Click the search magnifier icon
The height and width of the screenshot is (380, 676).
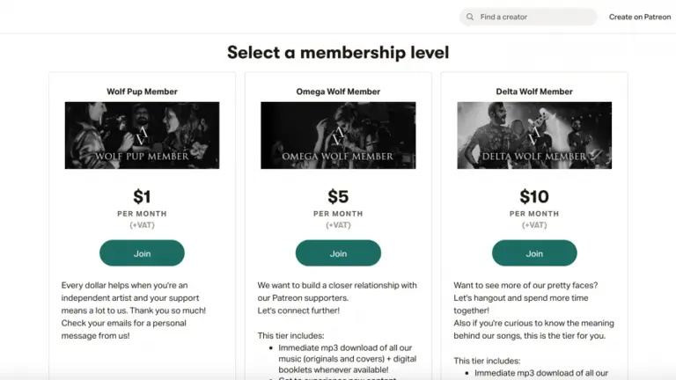pos(471,17)
